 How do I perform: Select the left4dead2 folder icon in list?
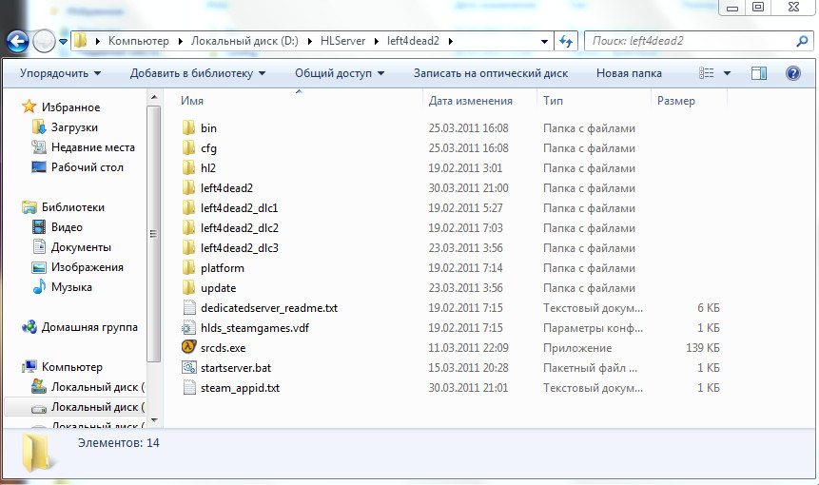pyautogui.click(x=188, y=187)
